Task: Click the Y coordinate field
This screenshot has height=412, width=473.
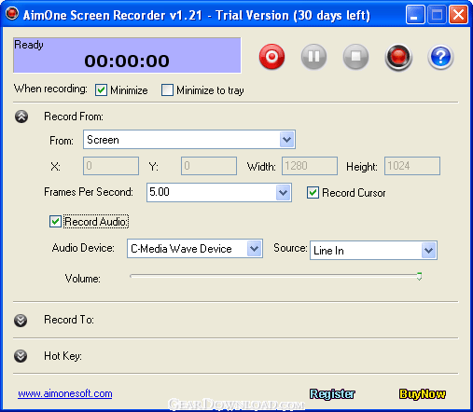Action: tap(209, 166)
